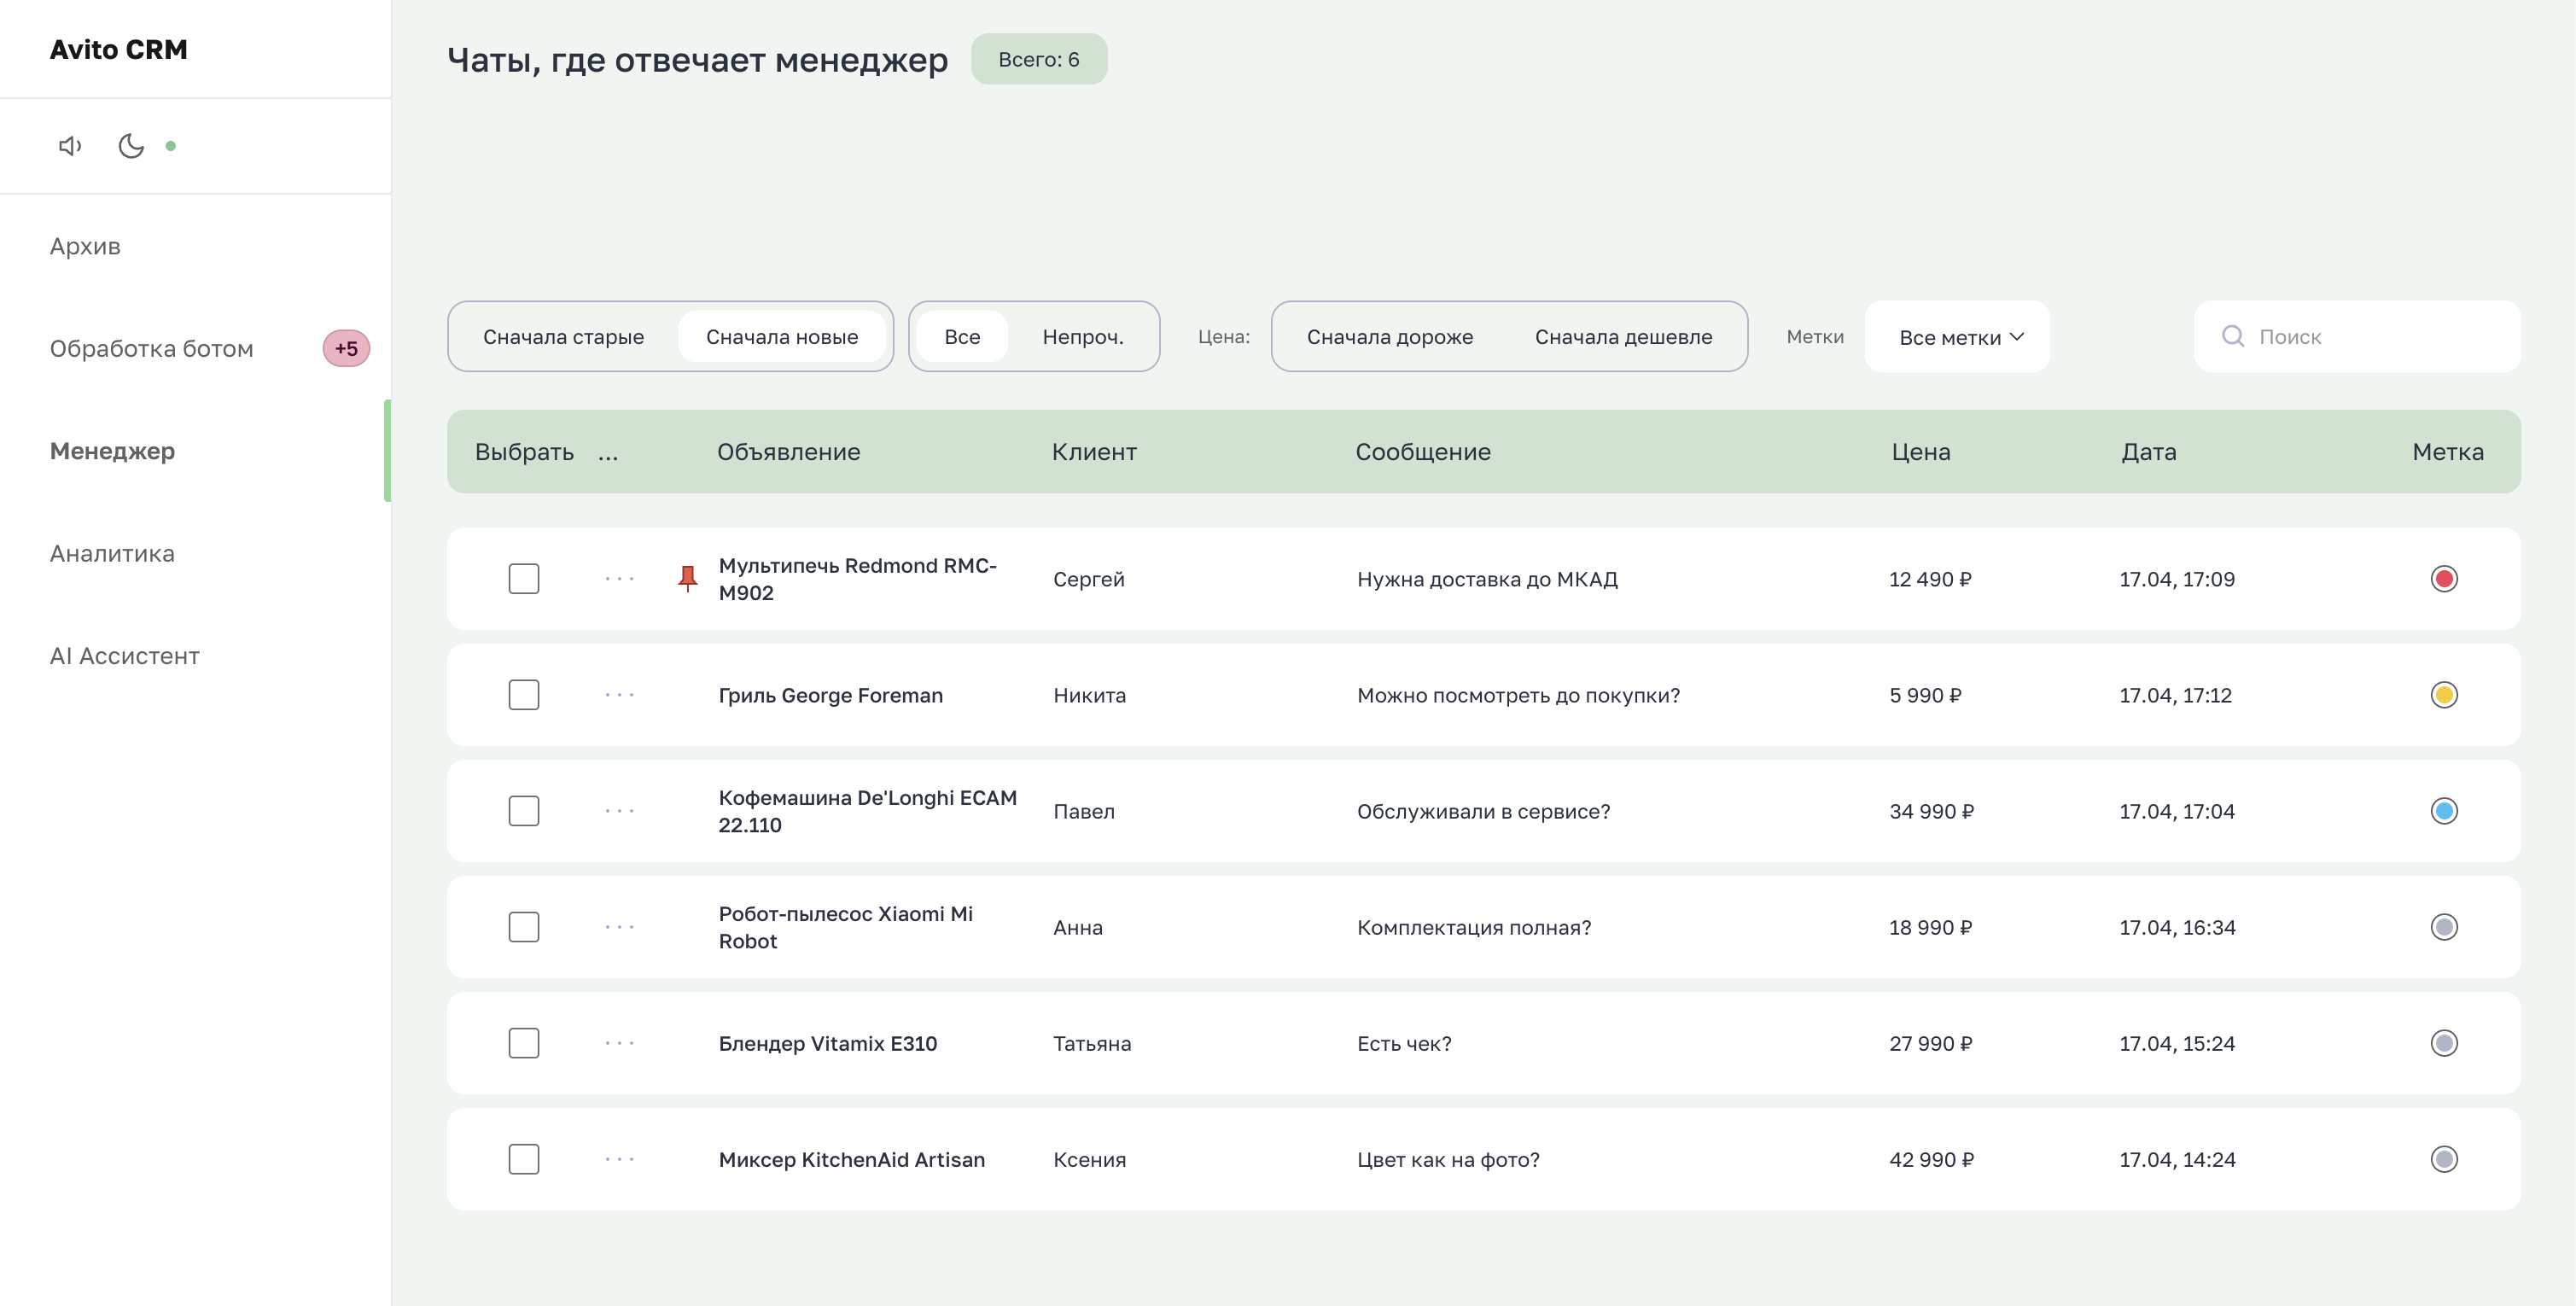The height and width of the screenshot is (1306, 2576).
Task: Click the pin icon on Мультипечь Redmond chat
Action: coord(689,578)
